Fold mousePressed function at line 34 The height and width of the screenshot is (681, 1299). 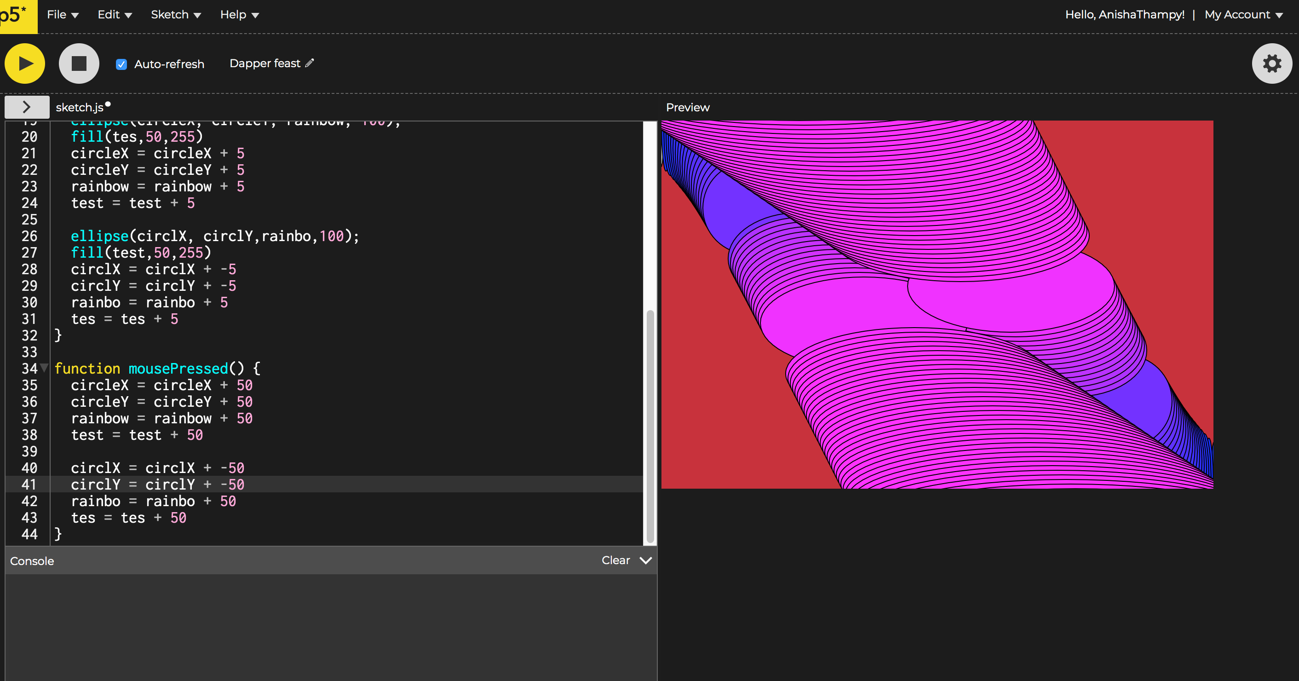point(44,368)
